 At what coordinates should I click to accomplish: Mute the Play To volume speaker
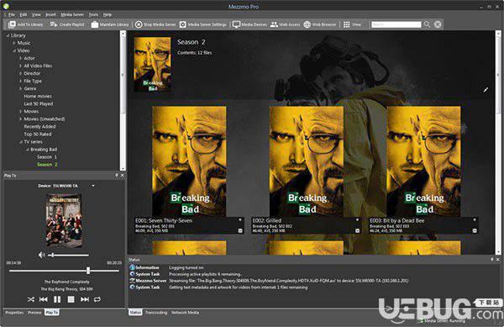pos(41,255)
